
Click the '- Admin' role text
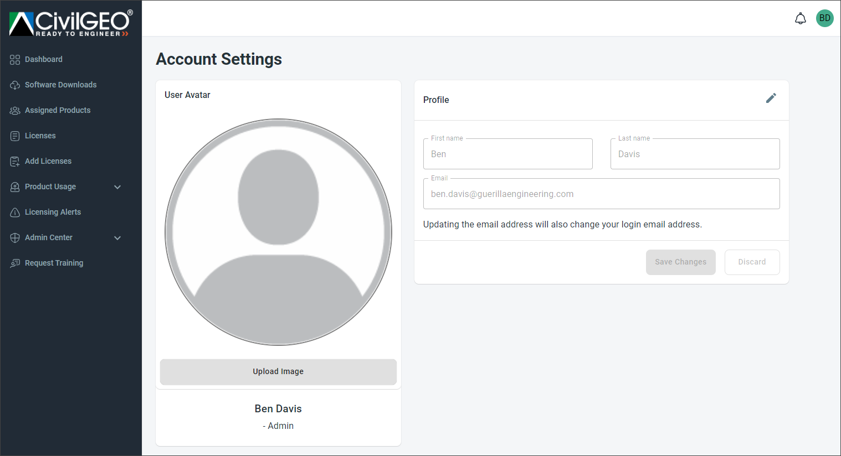tap(278, 426)
